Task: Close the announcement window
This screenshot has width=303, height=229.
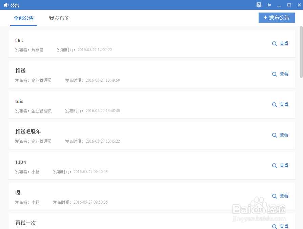Action: coord(299,5)
